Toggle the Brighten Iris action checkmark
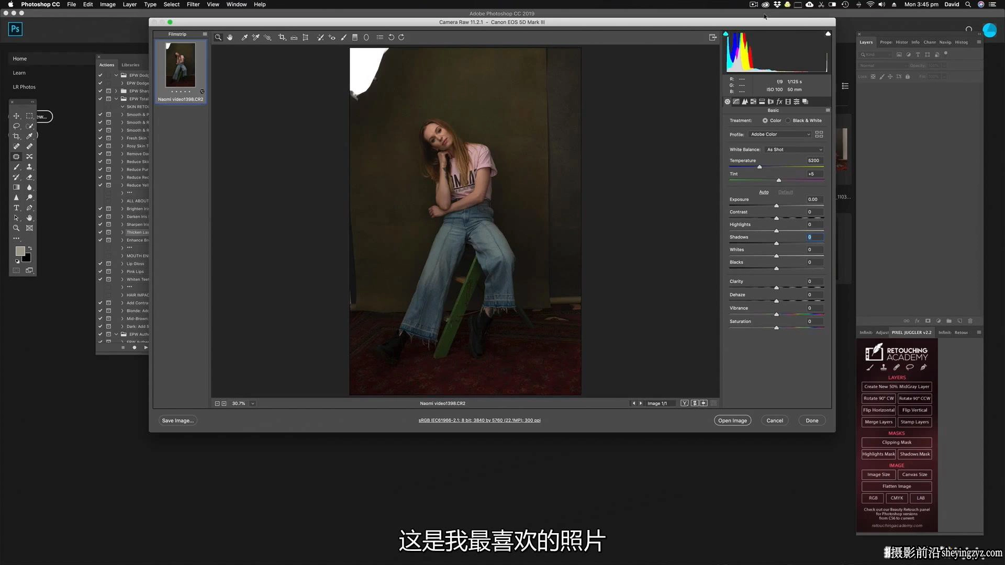1005x565 pixels. (x=100, y=209)
